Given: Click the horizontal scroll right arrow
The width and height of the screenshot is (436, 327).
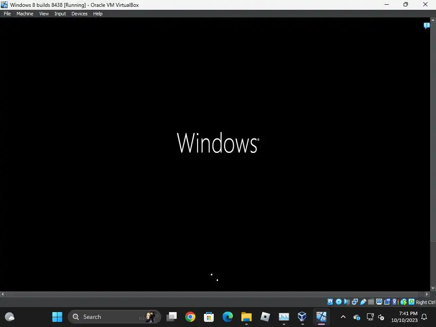Looking at the screenshot, I should pyautogui.click(x=427, y=294).
